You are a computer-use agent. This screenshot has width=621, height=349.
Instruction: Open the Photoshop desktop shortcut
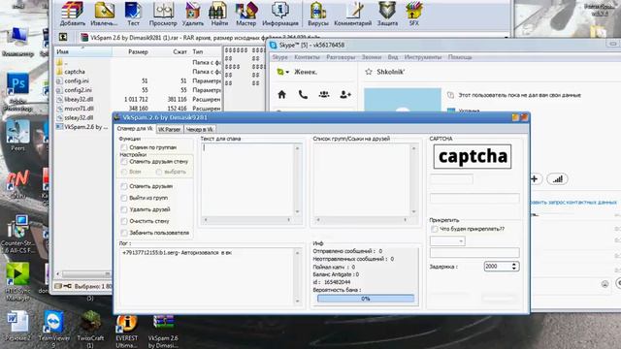pyautogui.click(x=17, y=91)
